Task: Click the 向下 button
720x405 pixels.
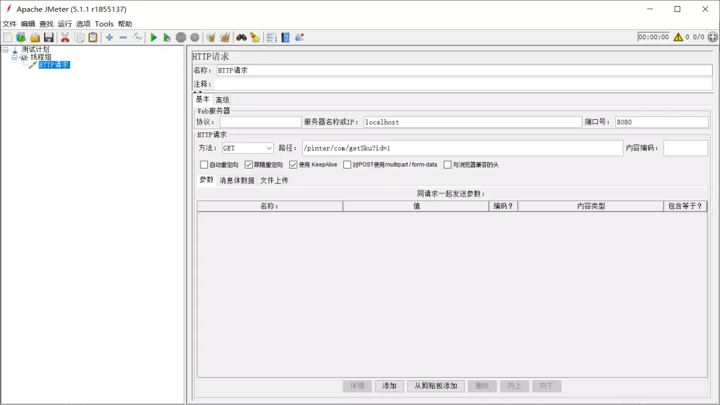Action: [x=547, y=386]
